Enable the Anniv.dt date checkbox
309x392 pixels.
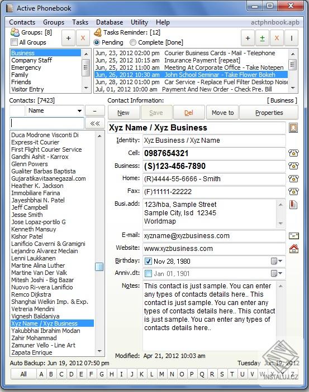tap(148, 273)
